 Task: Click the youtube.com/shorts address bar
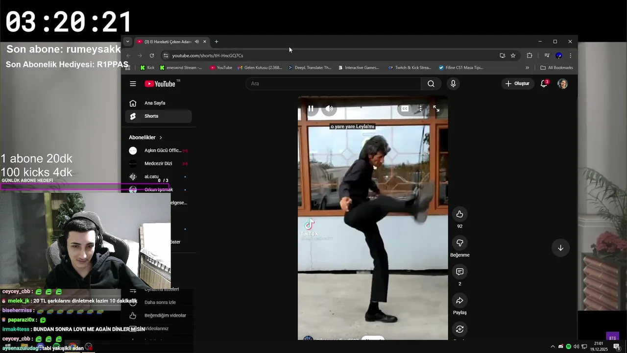(x=333, y=55)
